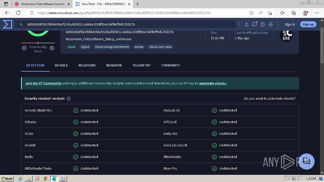Click the browser back arrow button
This screenshot has height=182, width=324.
pyautogui.click(x=7, y=13)
